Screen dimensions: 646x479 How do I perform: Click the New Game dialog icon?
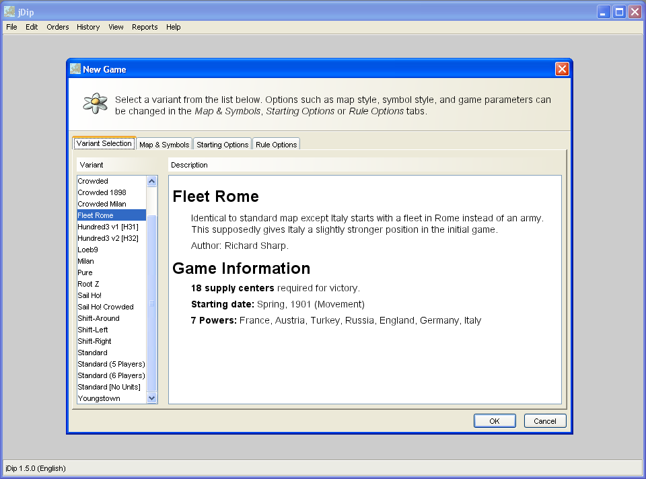[75, 69]
